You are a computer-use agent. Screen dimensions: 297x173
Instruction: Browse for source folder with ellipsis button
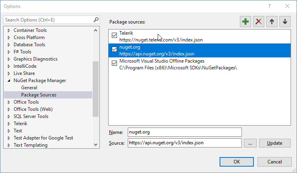(x=250, y=143)
